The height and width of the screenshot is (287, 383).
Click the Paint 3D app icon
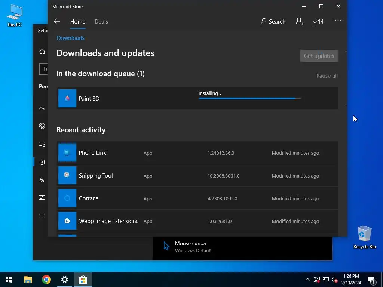click(x=67, y=98)
